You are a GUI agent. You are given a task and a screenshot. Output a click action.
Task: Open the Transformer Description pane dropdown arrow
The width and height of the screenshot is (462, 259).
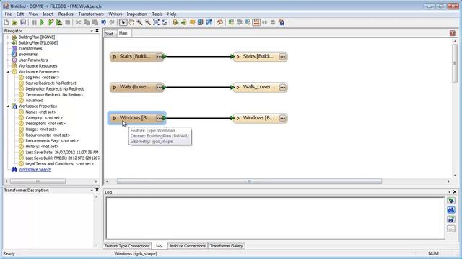click(92, 190)
